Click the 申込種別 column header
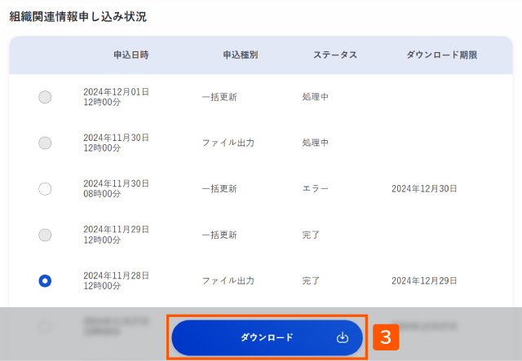Screen dimensions: 522x361 pyautogui.click(x=241, y=55)
